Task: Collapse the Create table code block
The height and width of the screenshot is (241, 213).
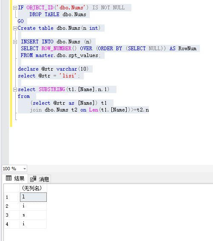Action: pyautogui.click(x=15, y=28)
